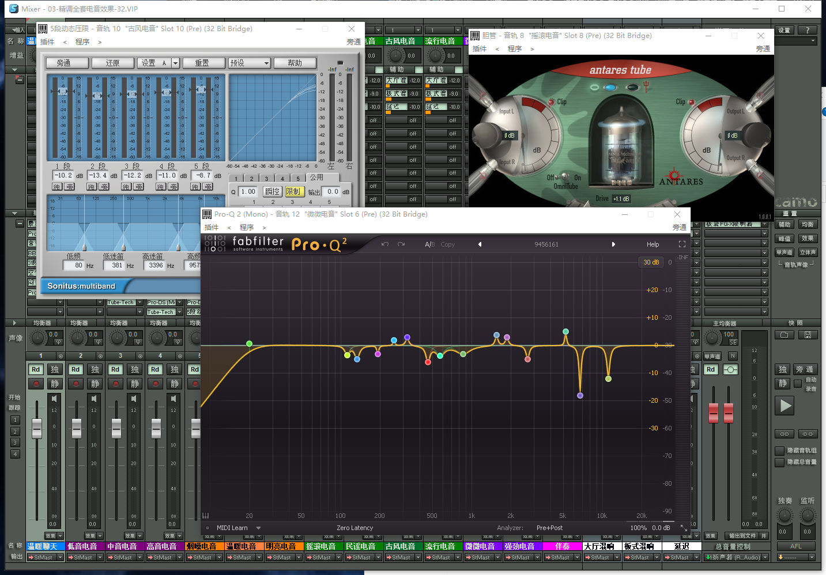Click the link channels icon
This screenshot has width=826, height=575.
click(x=784, y=434)
